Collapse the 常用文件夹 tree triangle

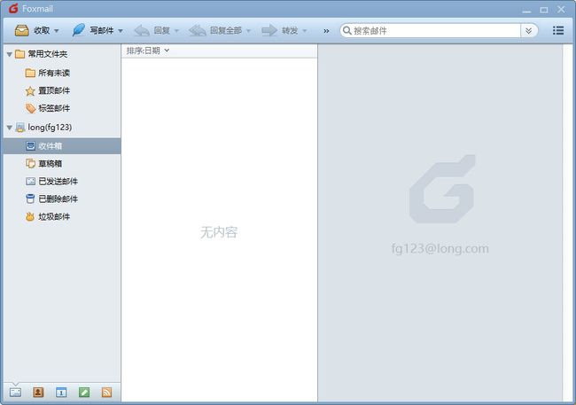pyautogui.click(x=10, y=54)
